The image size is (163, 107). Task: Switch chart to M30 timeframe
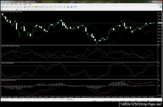40,9
